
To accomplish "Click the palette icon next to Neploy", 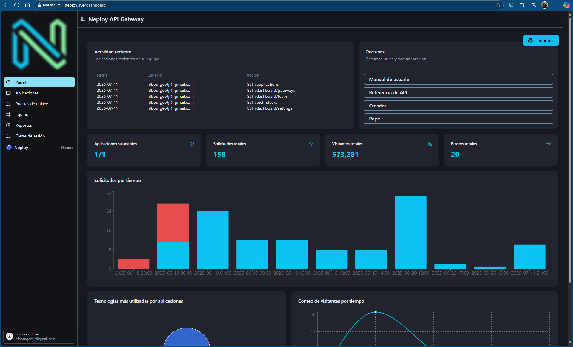I will pos(9,147).
